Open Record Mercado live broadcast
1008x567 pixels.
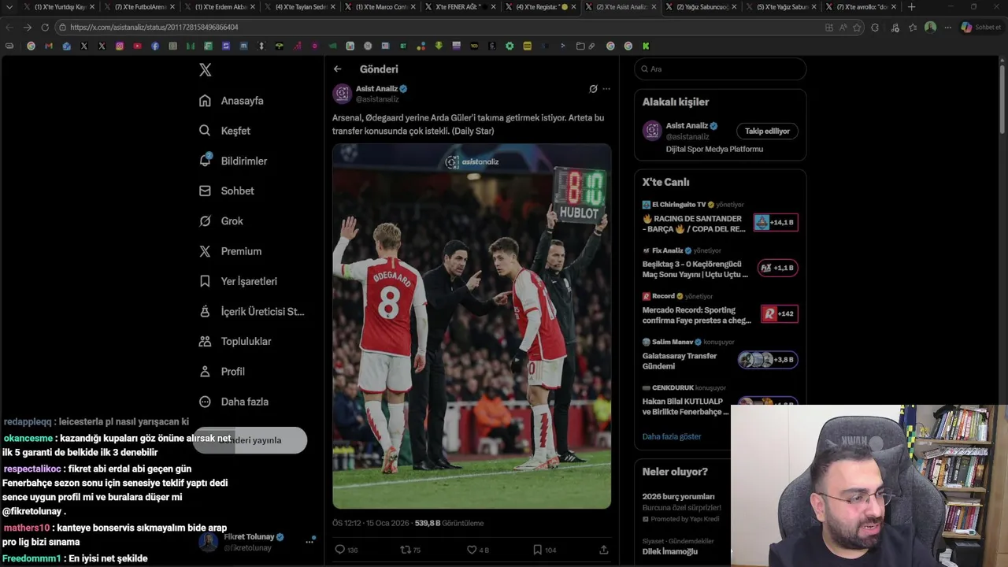720,308
